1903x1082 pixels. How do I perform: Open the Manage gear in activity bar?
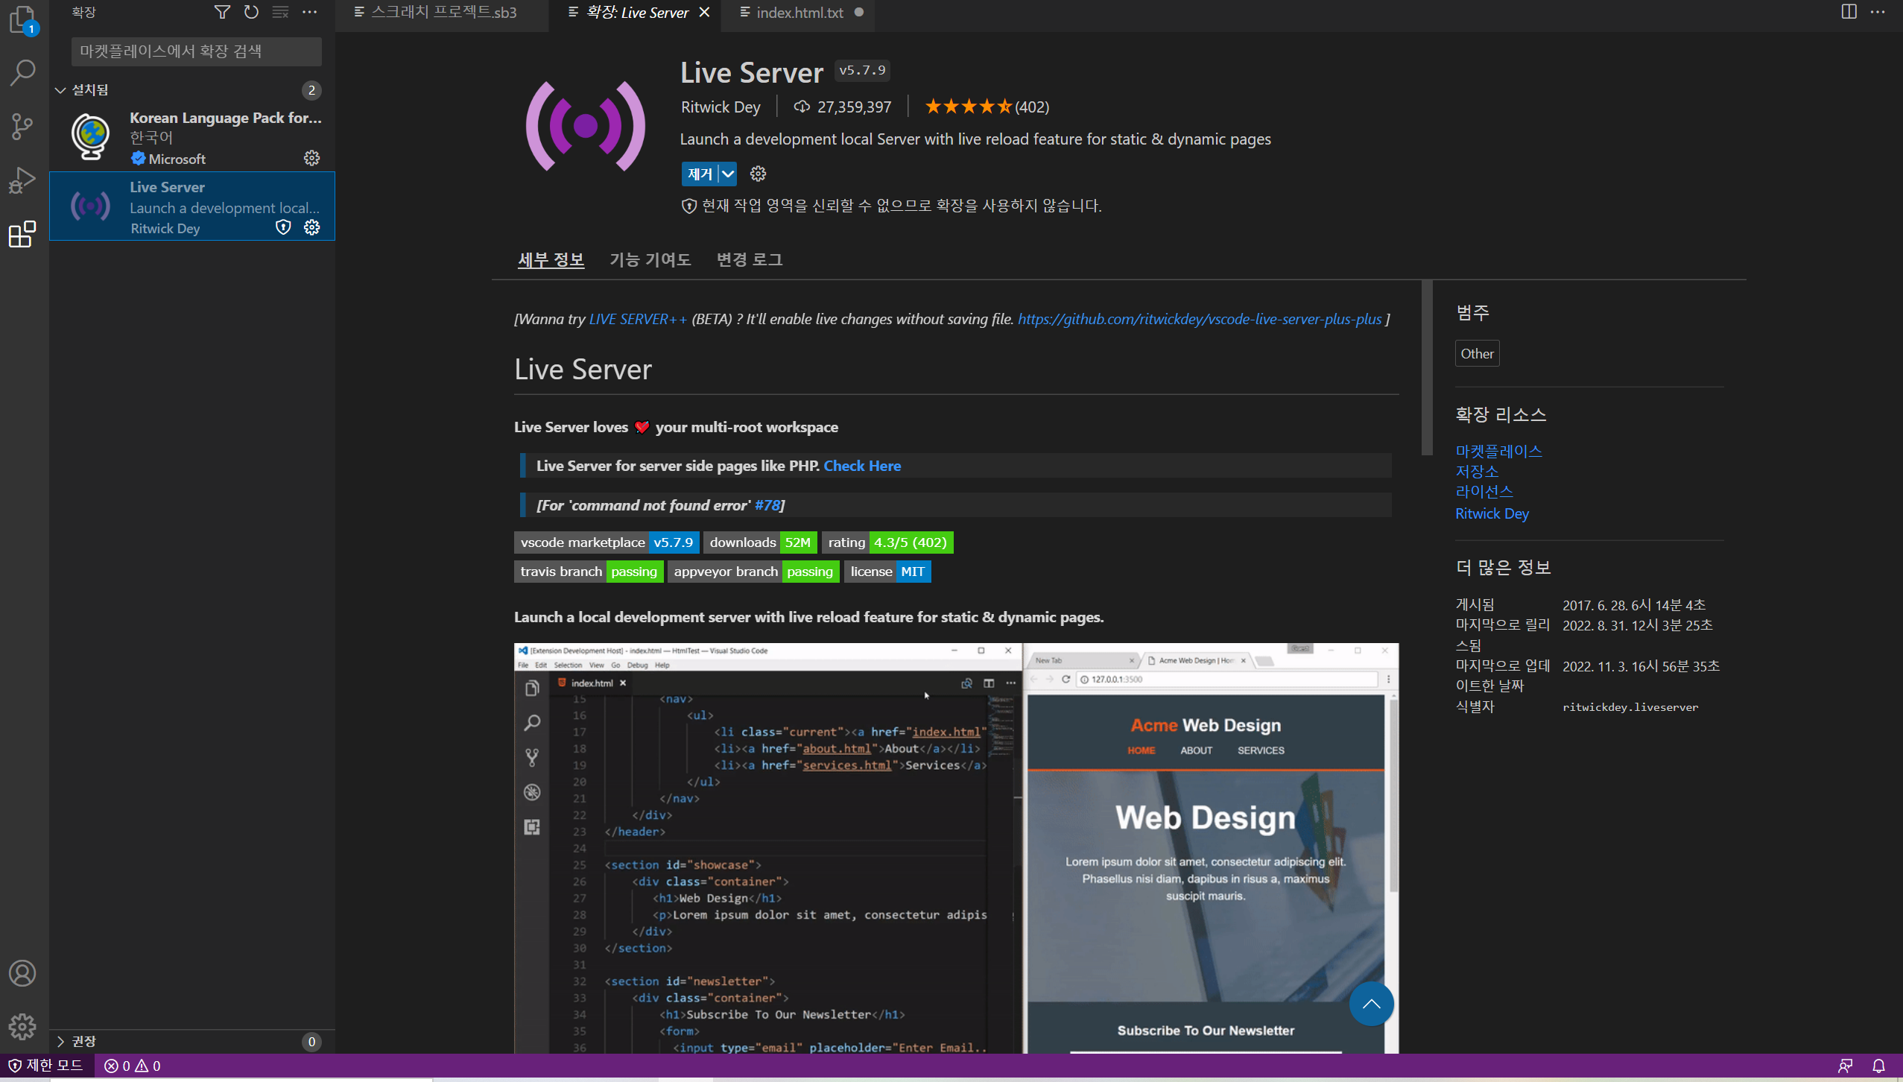(x=23, y=1027)
